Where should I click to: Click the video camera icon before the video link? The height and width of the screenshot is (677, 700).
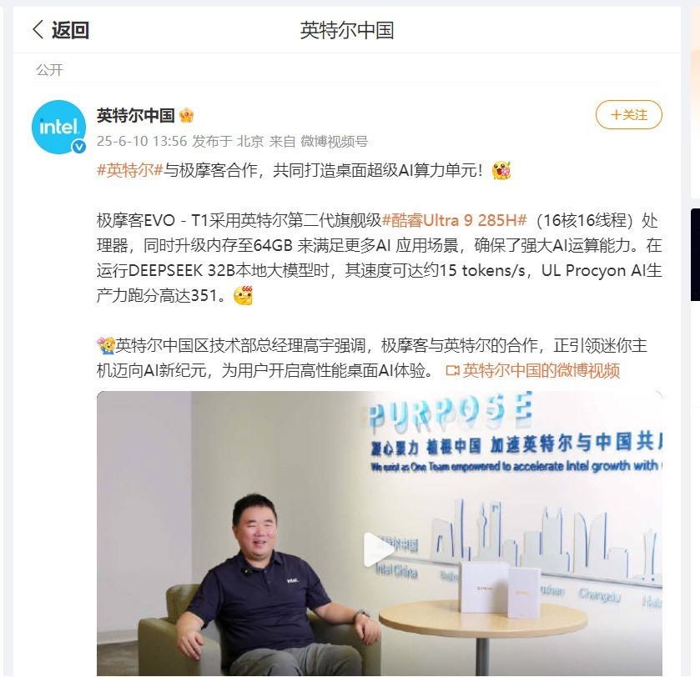[452, 371]
